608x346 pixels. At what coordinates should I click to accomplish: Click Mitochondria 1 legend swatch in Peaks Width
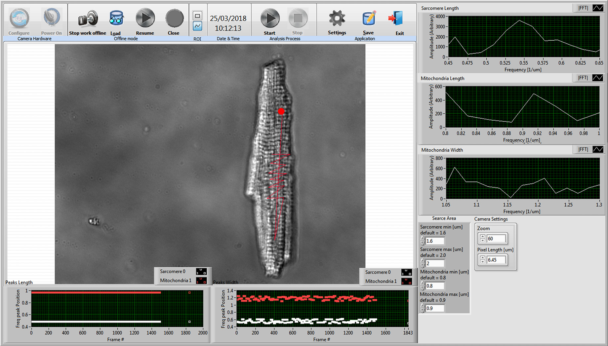[406, 281]
